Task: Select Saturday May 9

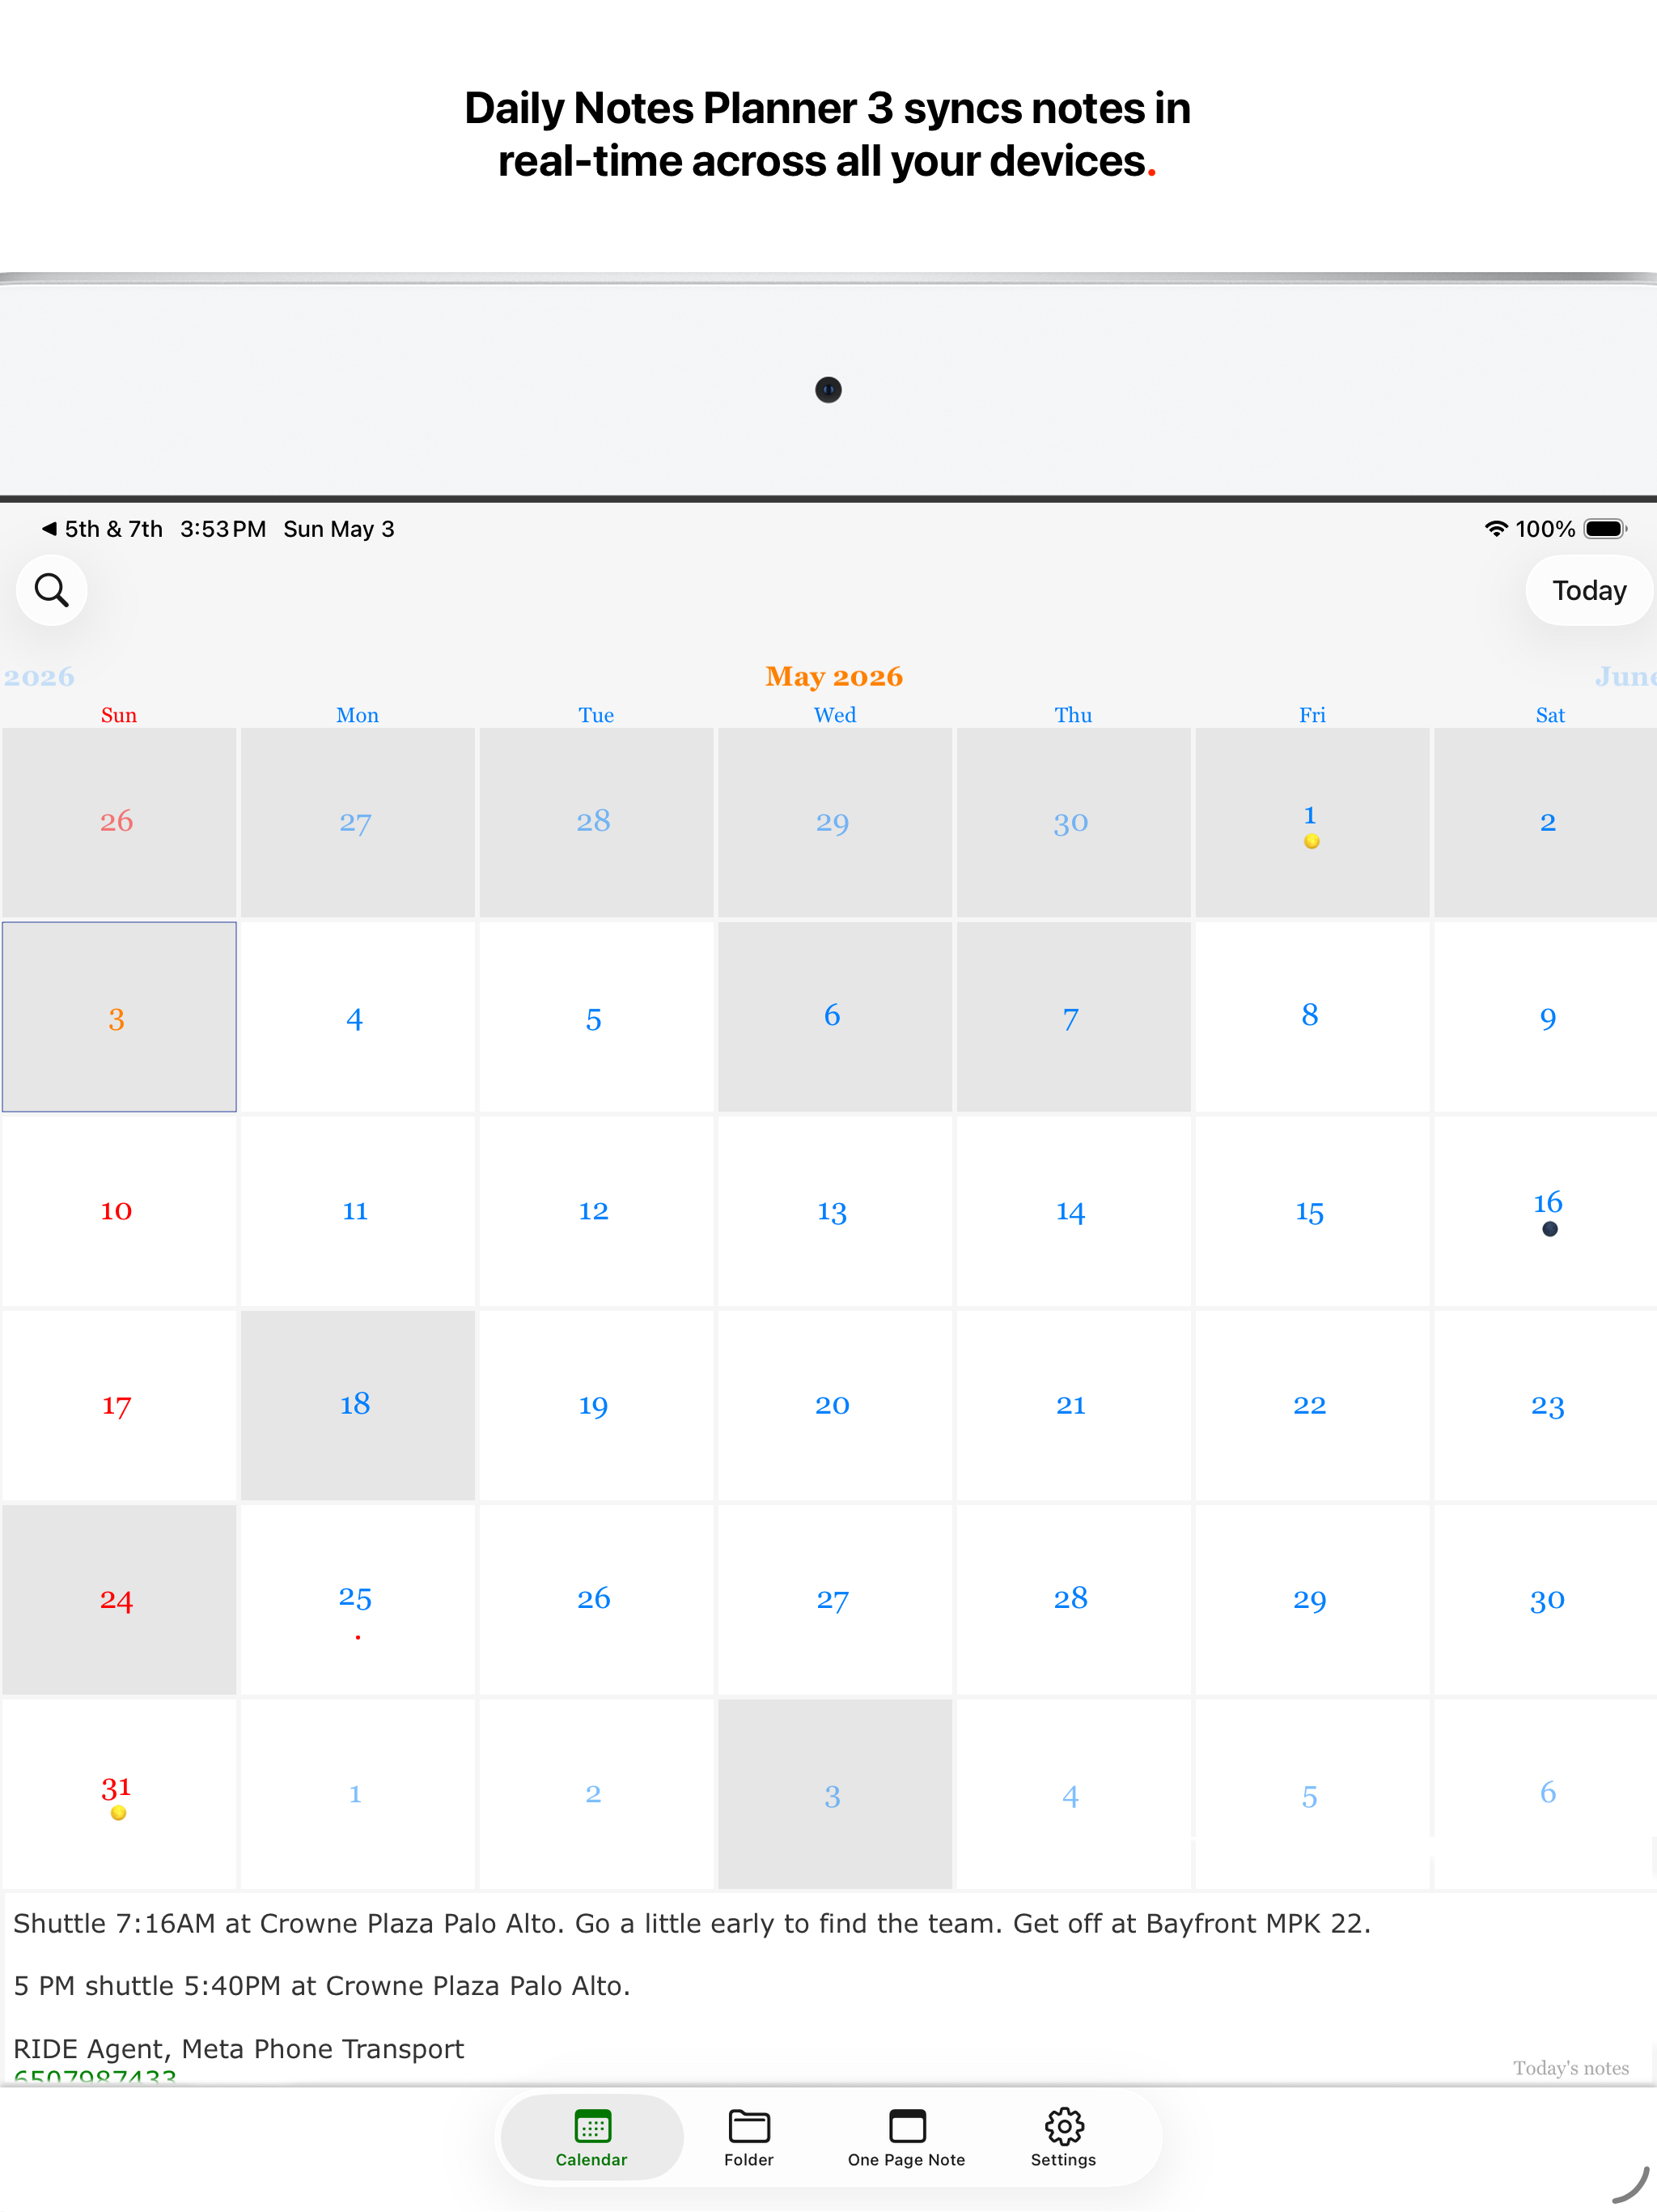Action: coord(1547,1016)
